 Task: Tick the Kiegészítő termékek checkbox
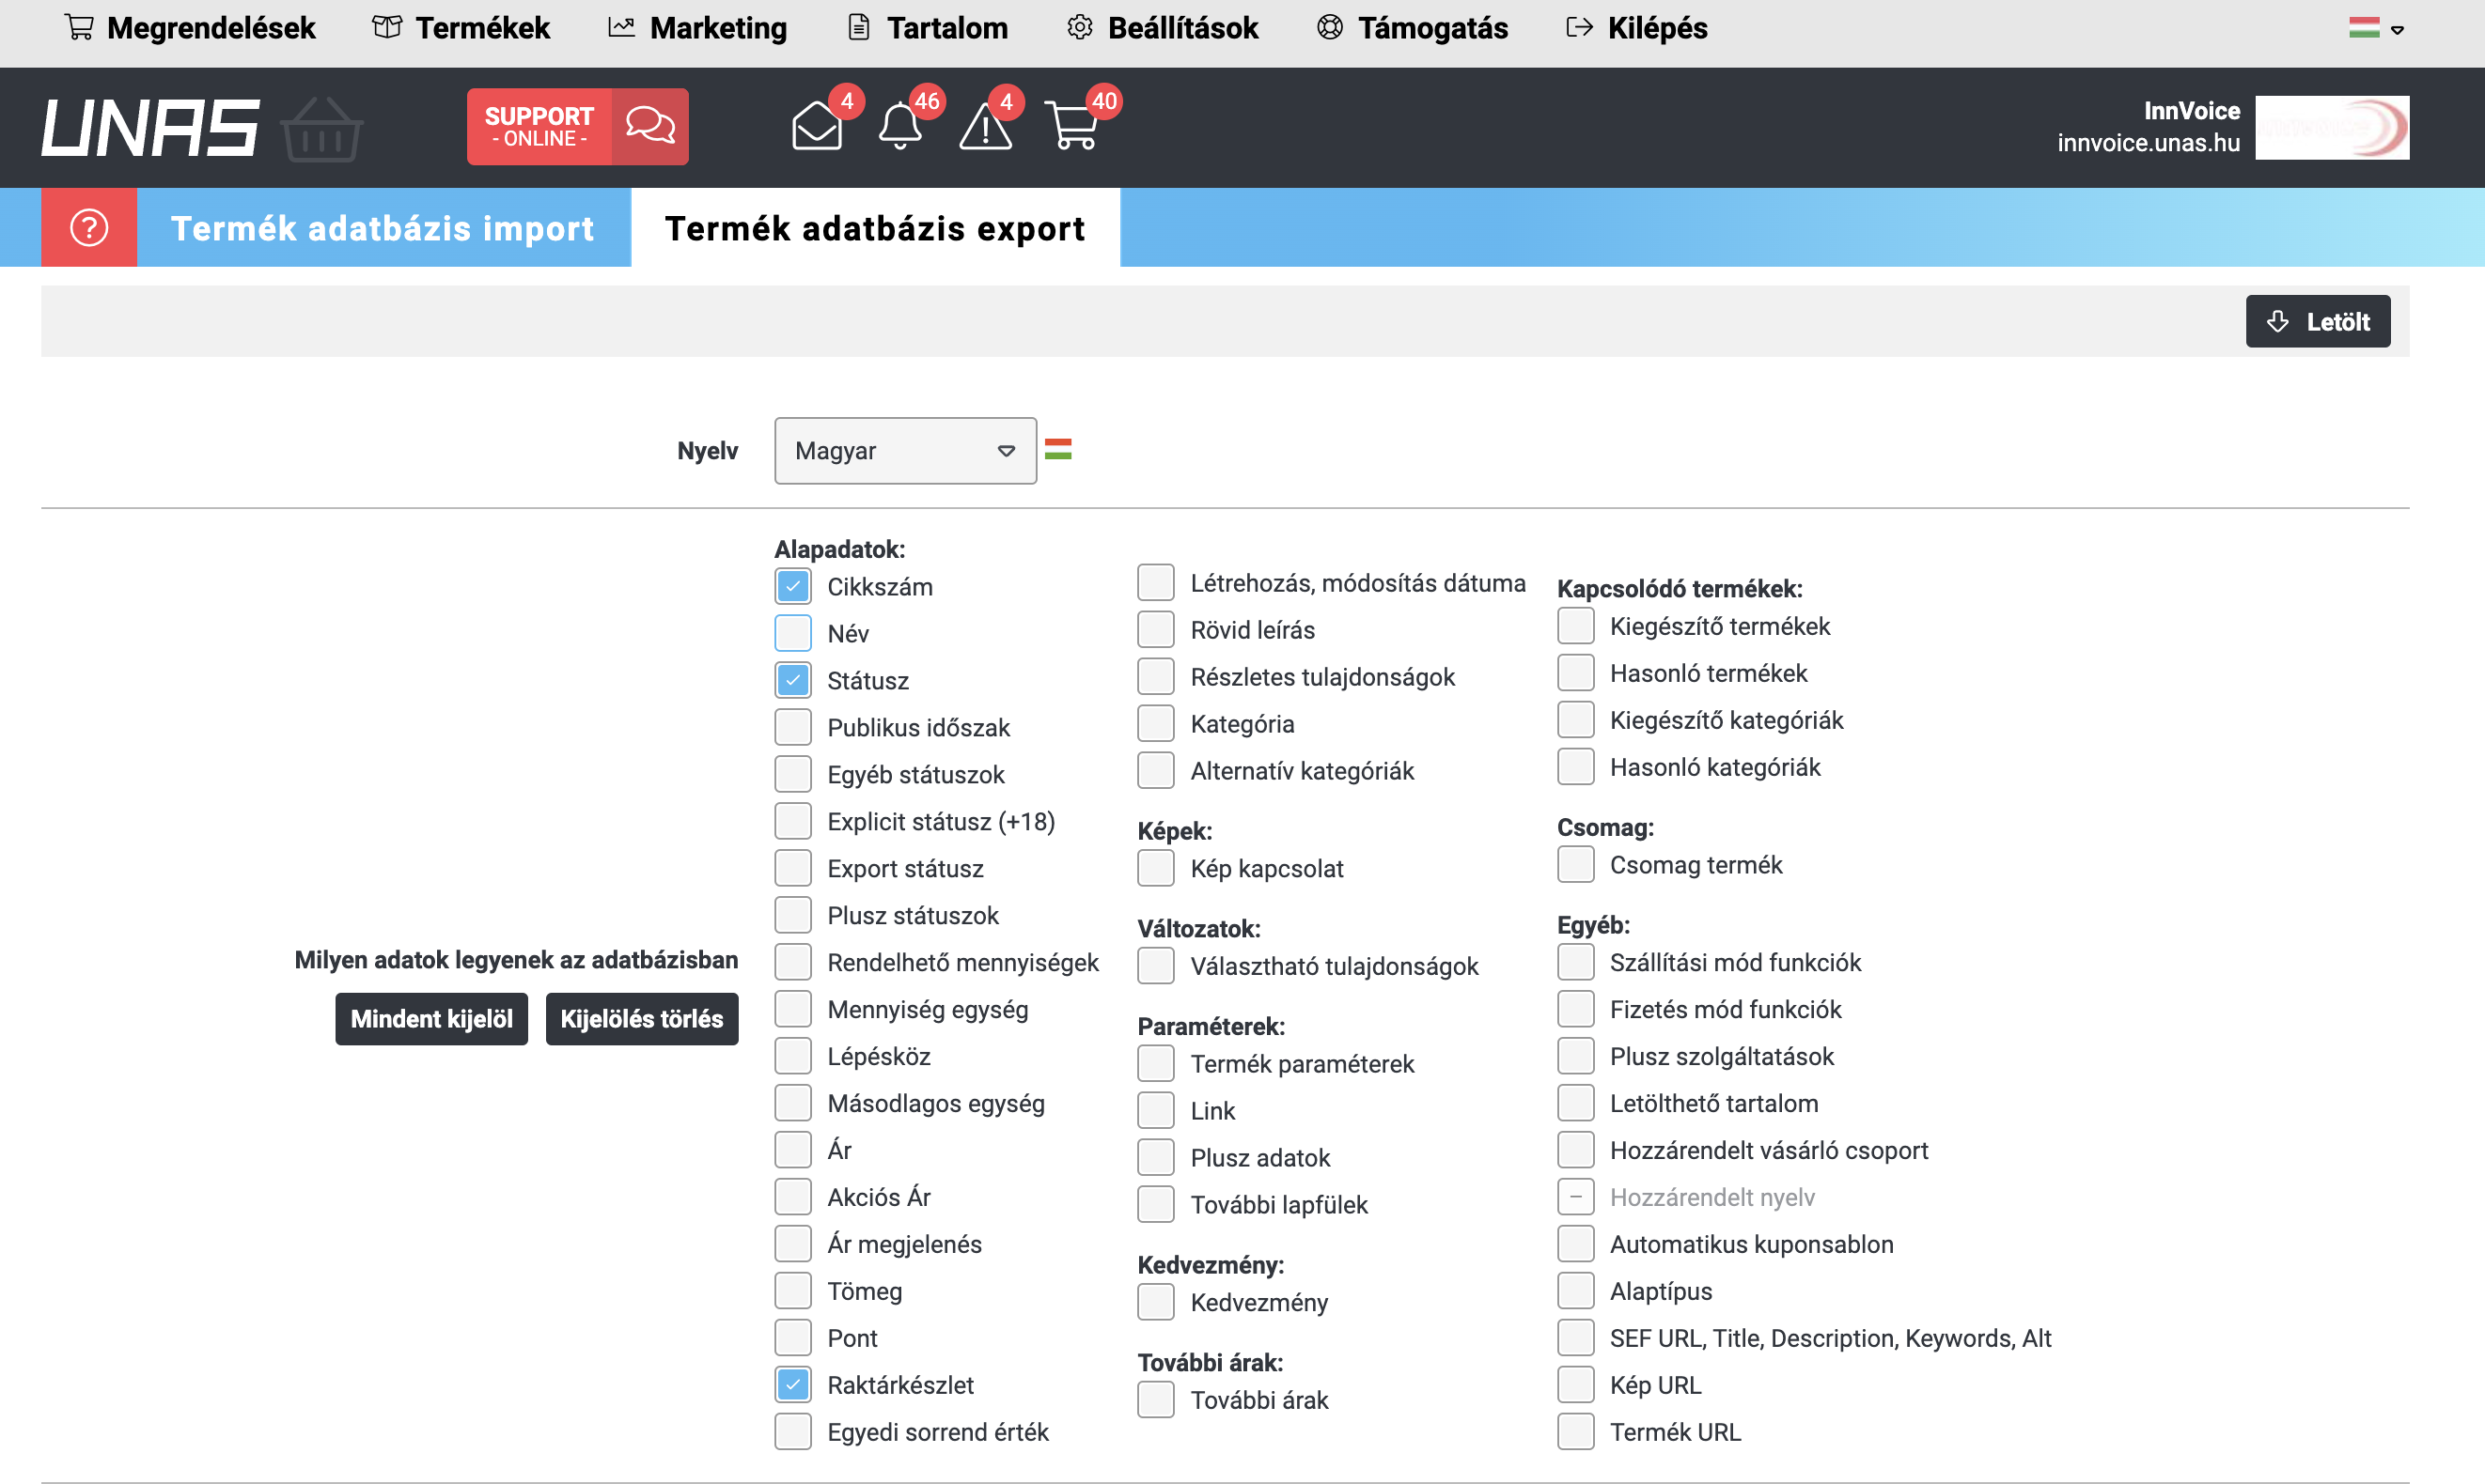[x=1575, y=626]
